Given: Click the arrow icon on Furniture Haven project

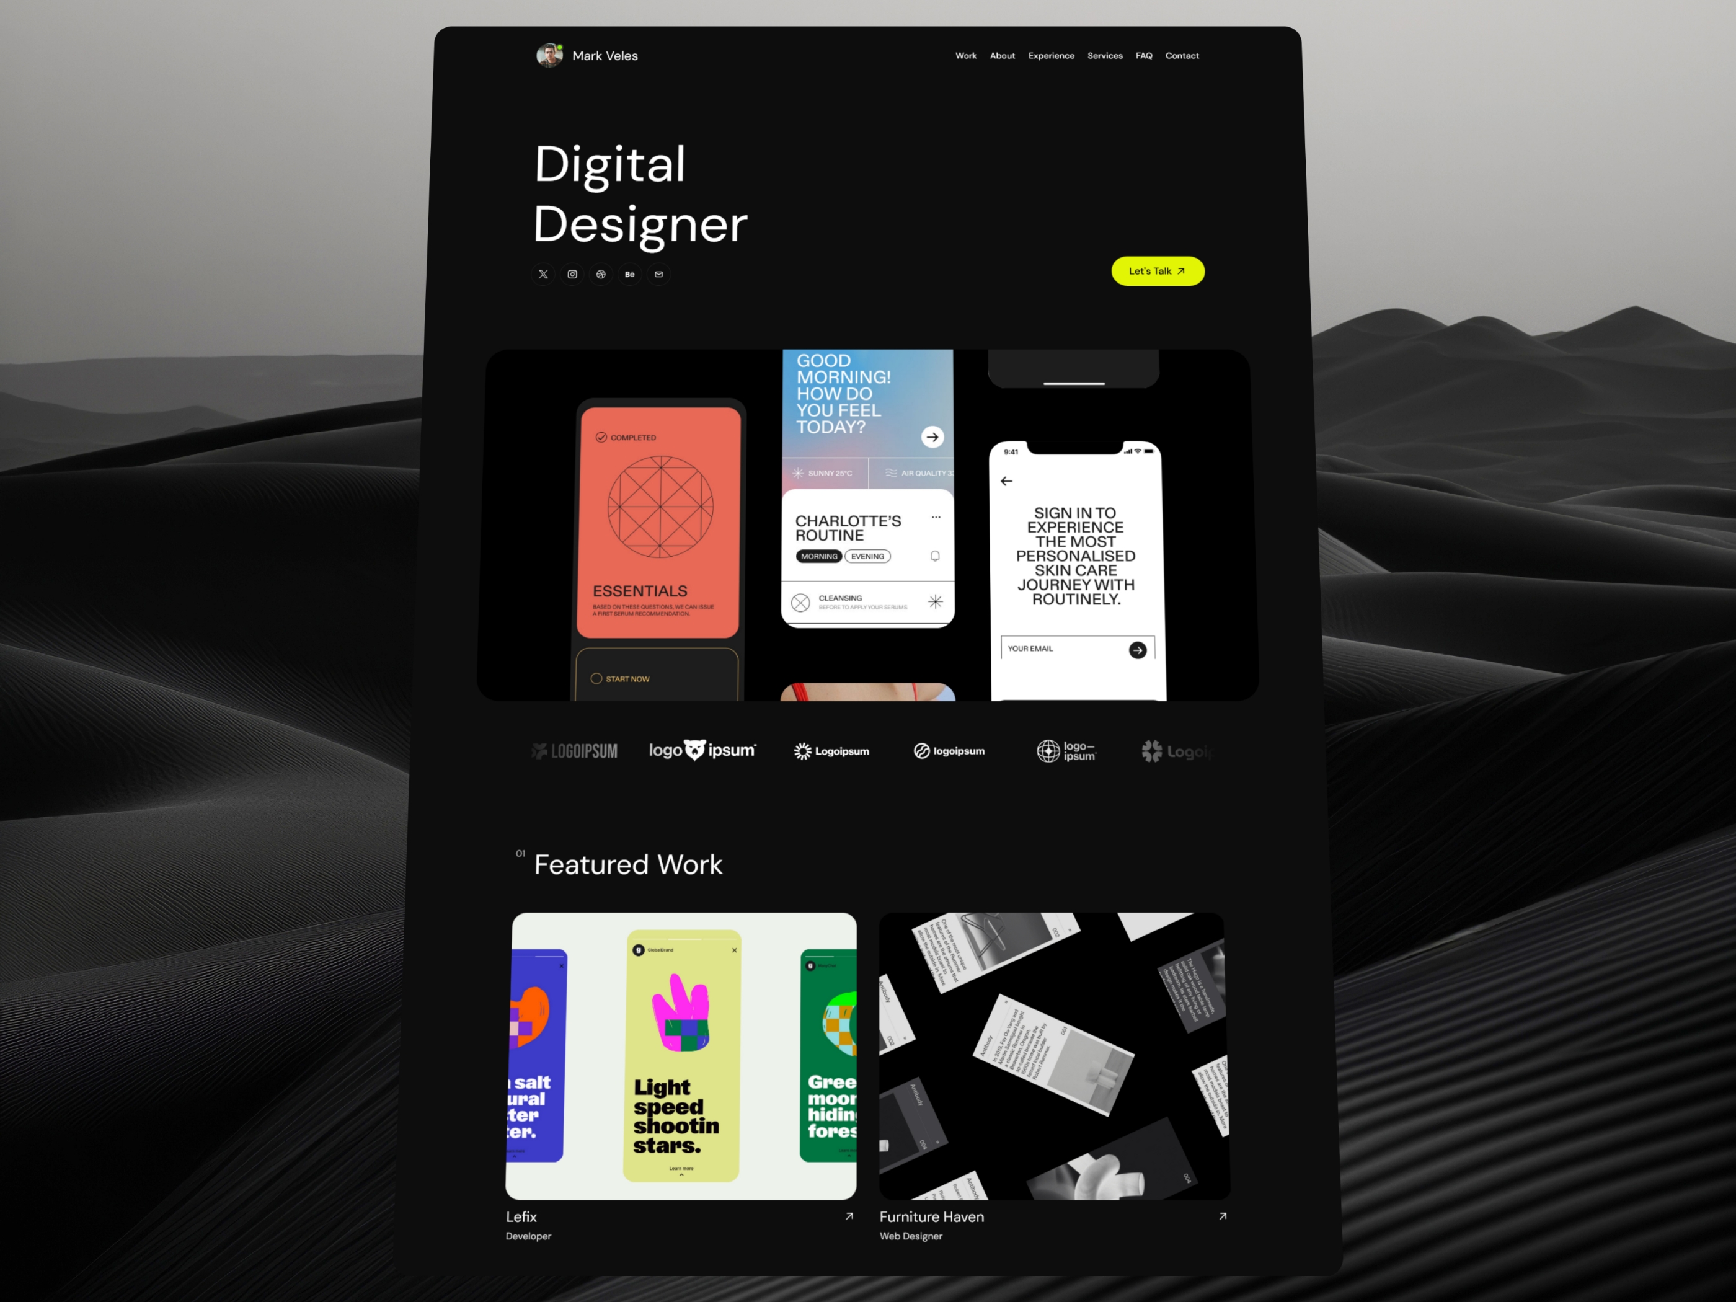Looking at the screenshot, I should click(x=1222, y=1217).
